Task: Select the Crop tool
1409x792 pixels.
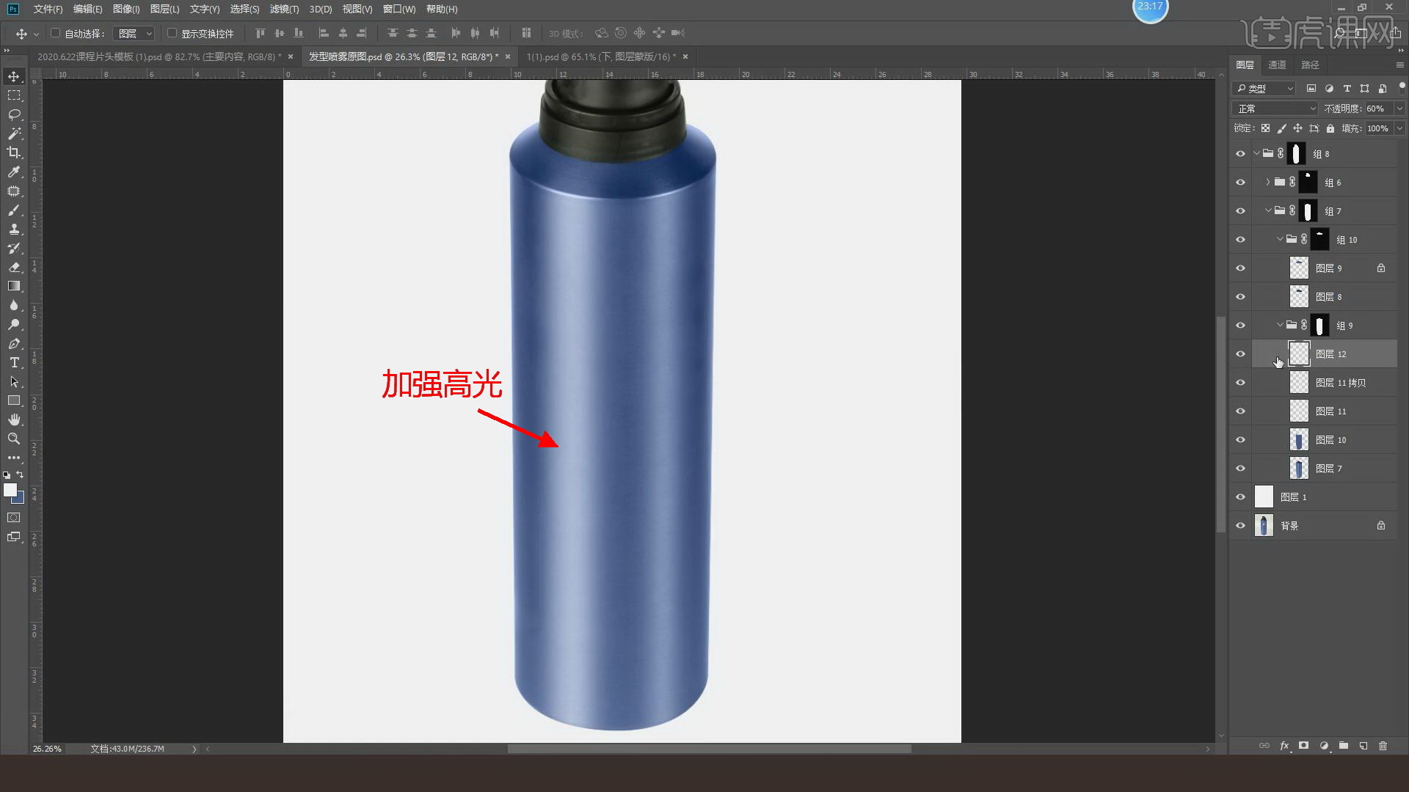Action: tap(14, 153)
